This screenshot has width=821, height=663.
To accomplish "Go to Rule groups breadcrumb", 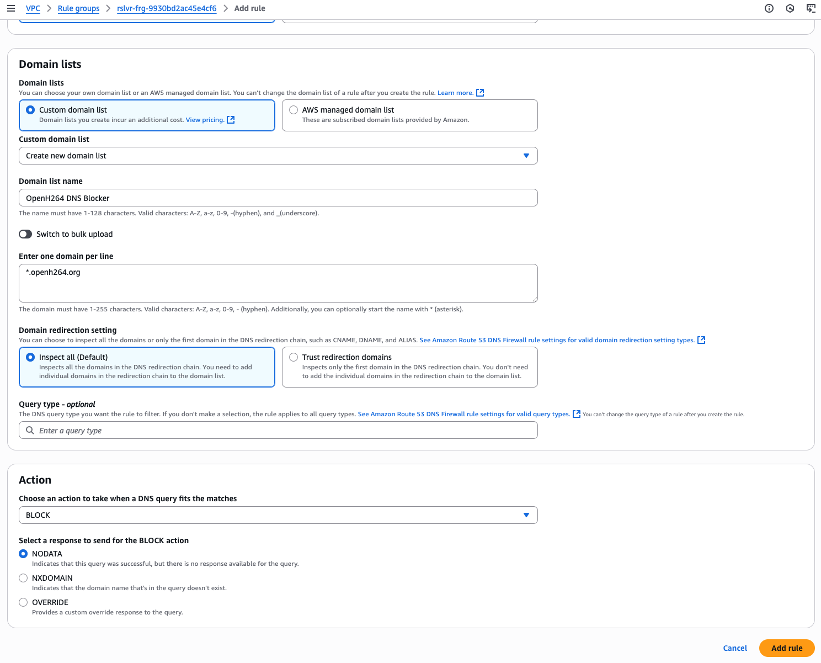I will (x=78, y=8).
